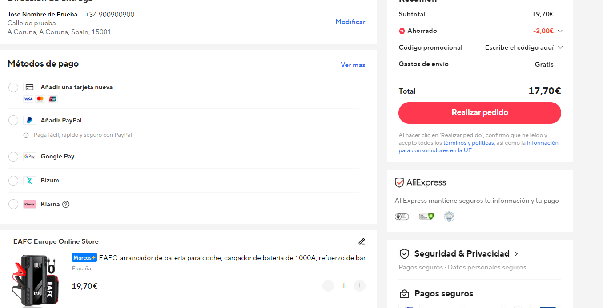Click the first security certification badge
This screenshot has width=603, height=308.
coord(402,217)
